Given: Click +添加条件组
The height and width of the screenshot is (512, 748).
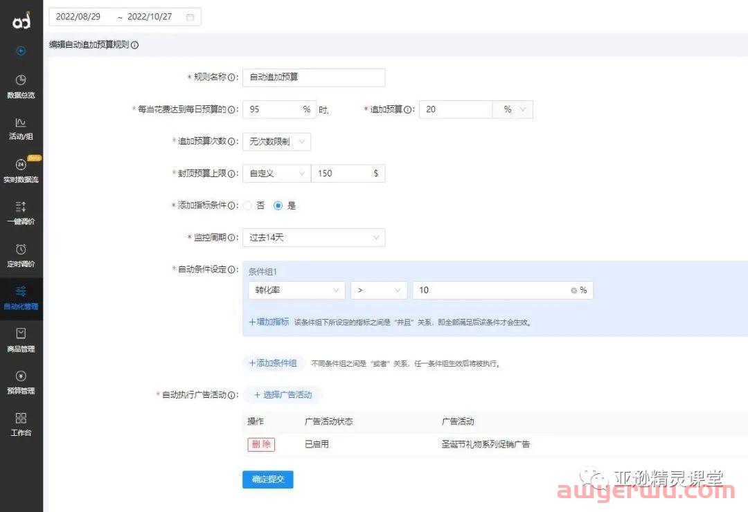Looking at the screenshot, I should pos(274,363).
